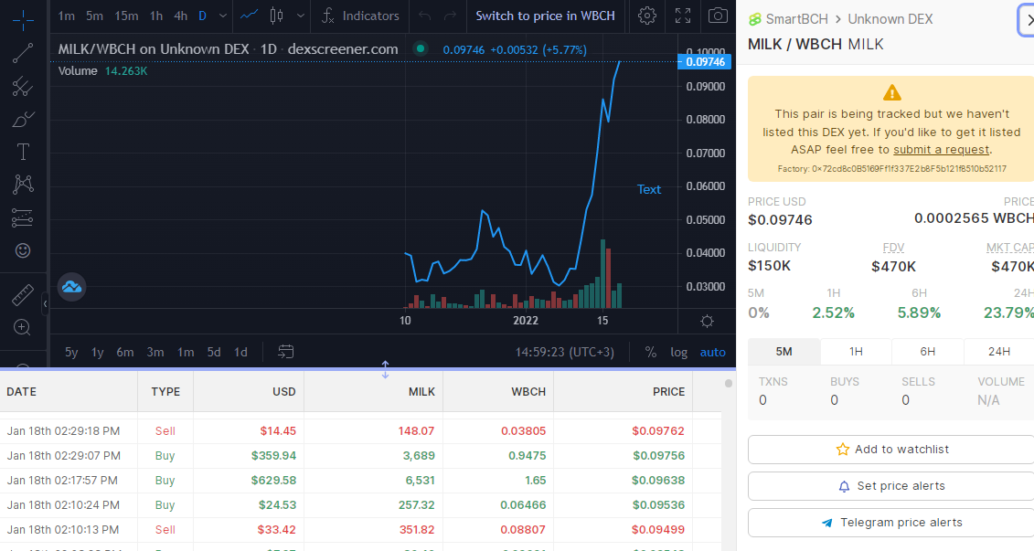The image size is (1034, 551).
Task: Click the zoom in magnifier tool
Action: pyautogui.click(x=23, y=327)
